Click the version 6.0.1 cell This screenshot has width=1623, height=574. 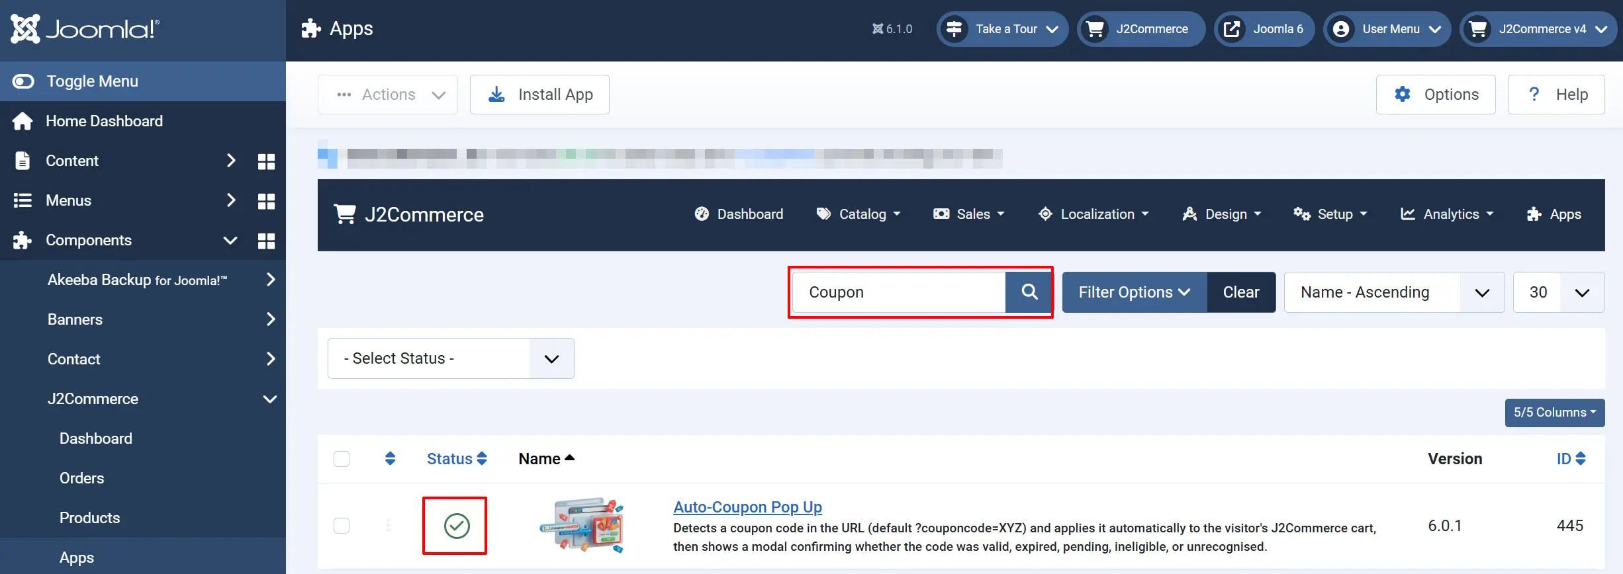point(1444,526)
